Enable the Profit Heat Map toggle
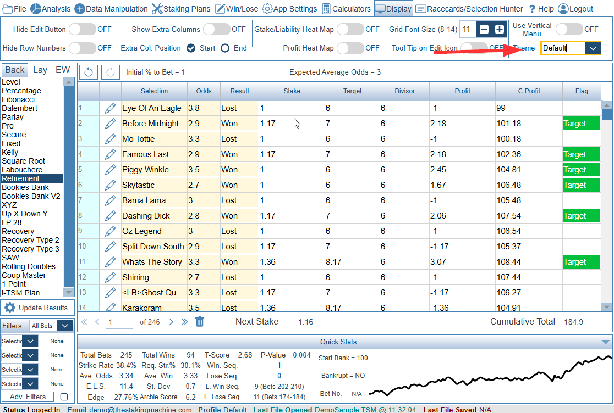614x413 pixels. click(350, 48)
